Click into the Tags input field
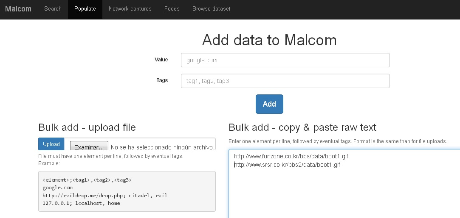Screen dimensions: 460x218 click(x=285, y=81)
